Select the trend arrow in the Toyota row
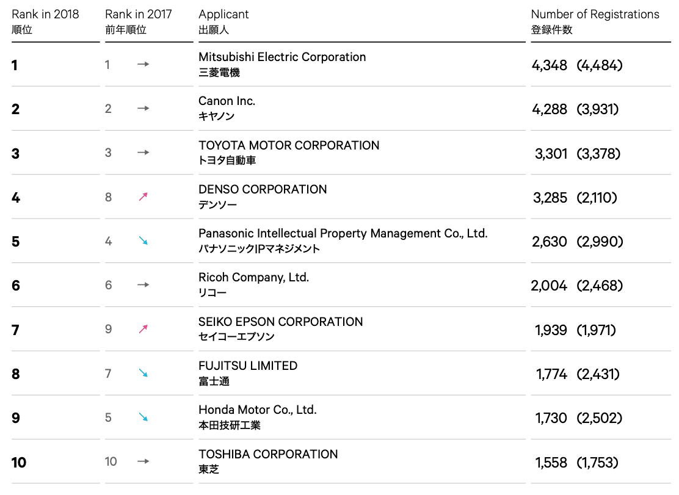This screenshot has width=679, height=495. pos(143,153)
